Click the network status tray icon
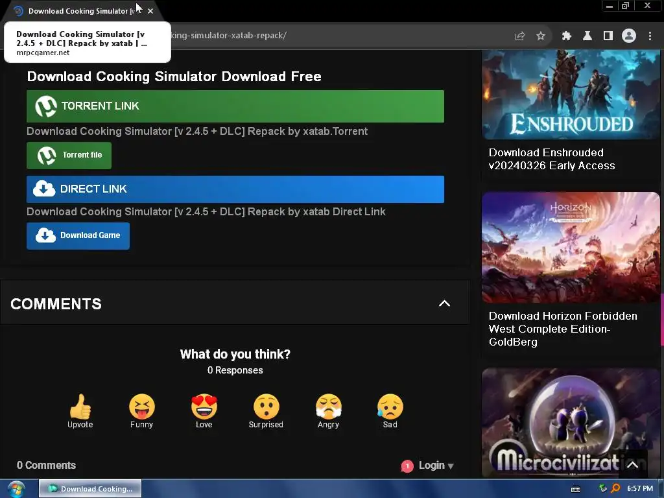This screenshot has height=498, width=664. (603, 489)
